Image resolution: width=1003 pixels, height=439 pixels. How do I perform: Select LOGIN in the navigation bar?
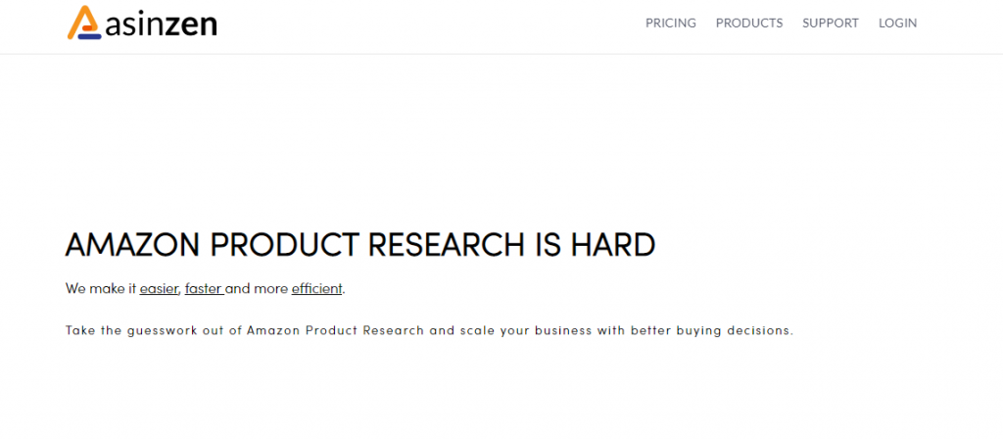click(x=897, y=24)
